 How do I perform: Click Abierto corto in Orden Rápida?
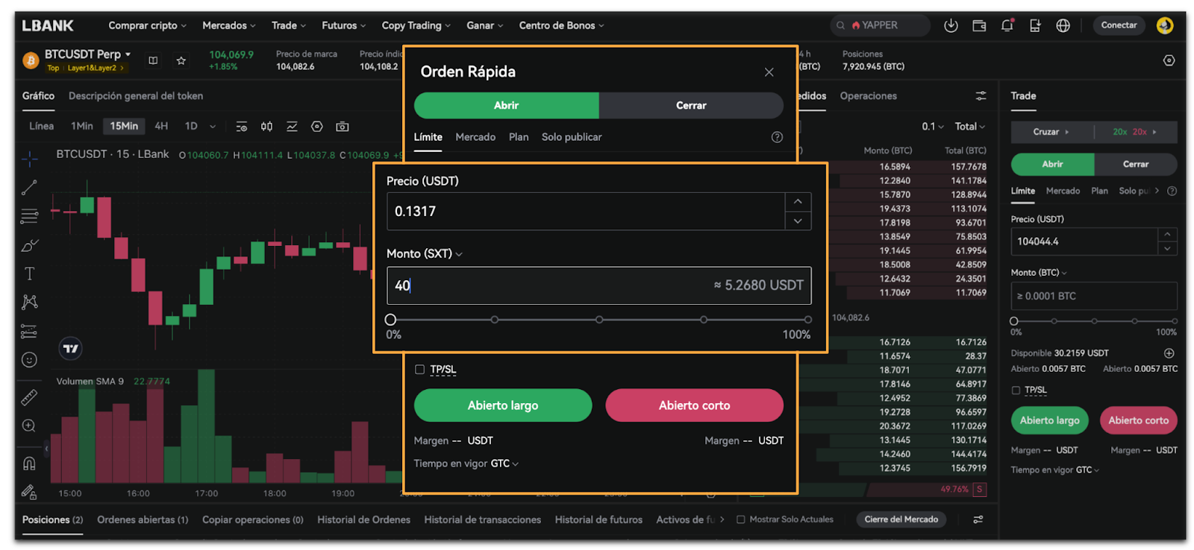(x=695, y=405)
